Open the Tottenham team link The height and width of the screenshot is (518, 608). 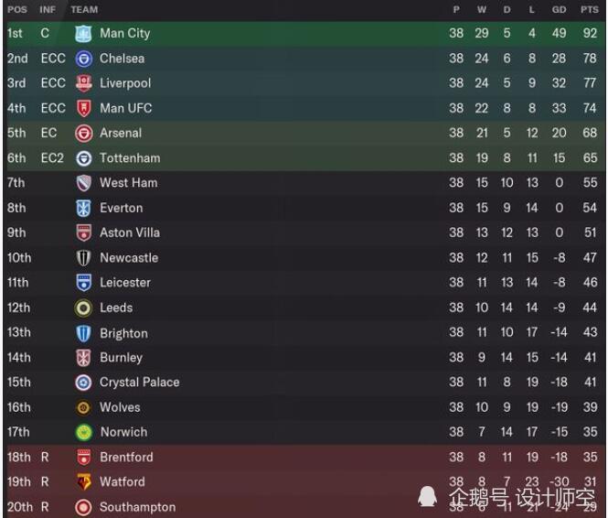(x=130, y=158)
